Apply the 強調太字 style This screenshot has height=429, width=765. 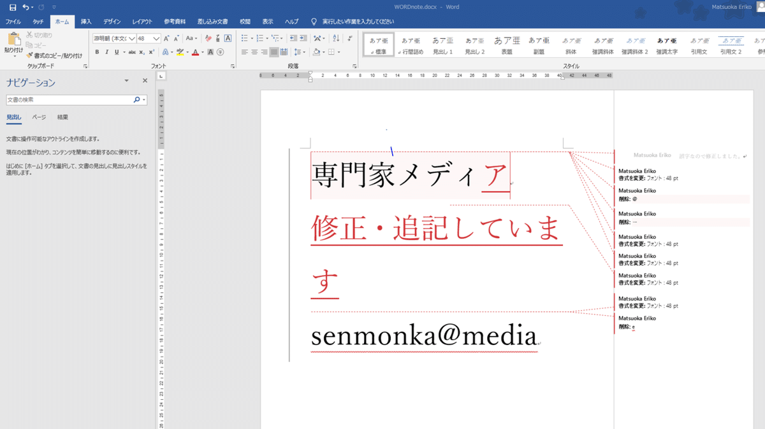click(667, 45)
